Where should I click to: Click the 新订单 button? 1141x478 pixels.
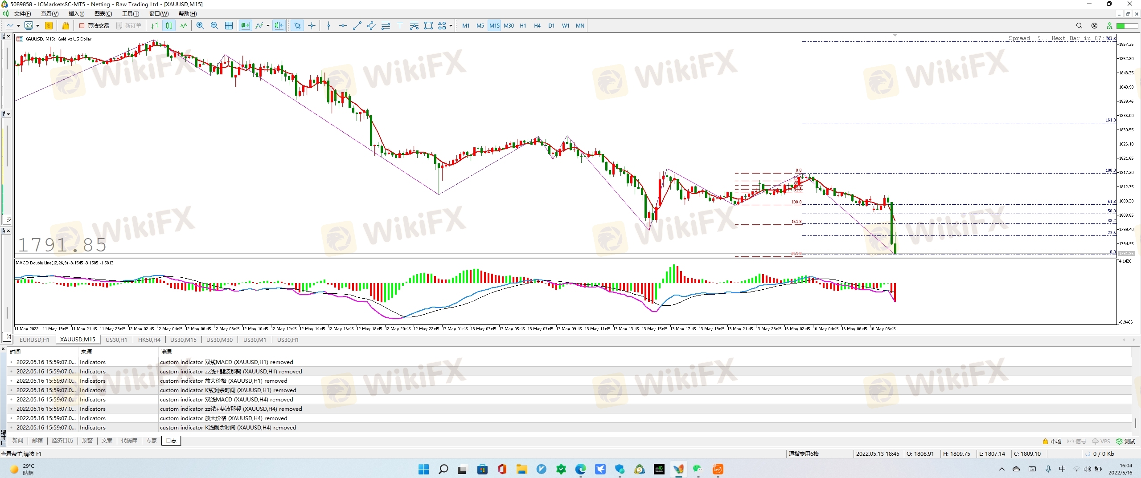129,26
